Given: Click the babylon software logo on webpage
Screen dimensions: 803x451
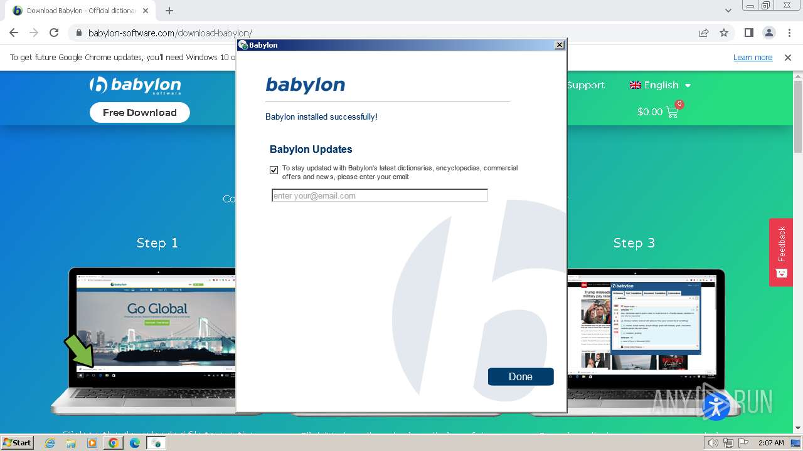Looking at the screenshot, I should click(135, 85).
